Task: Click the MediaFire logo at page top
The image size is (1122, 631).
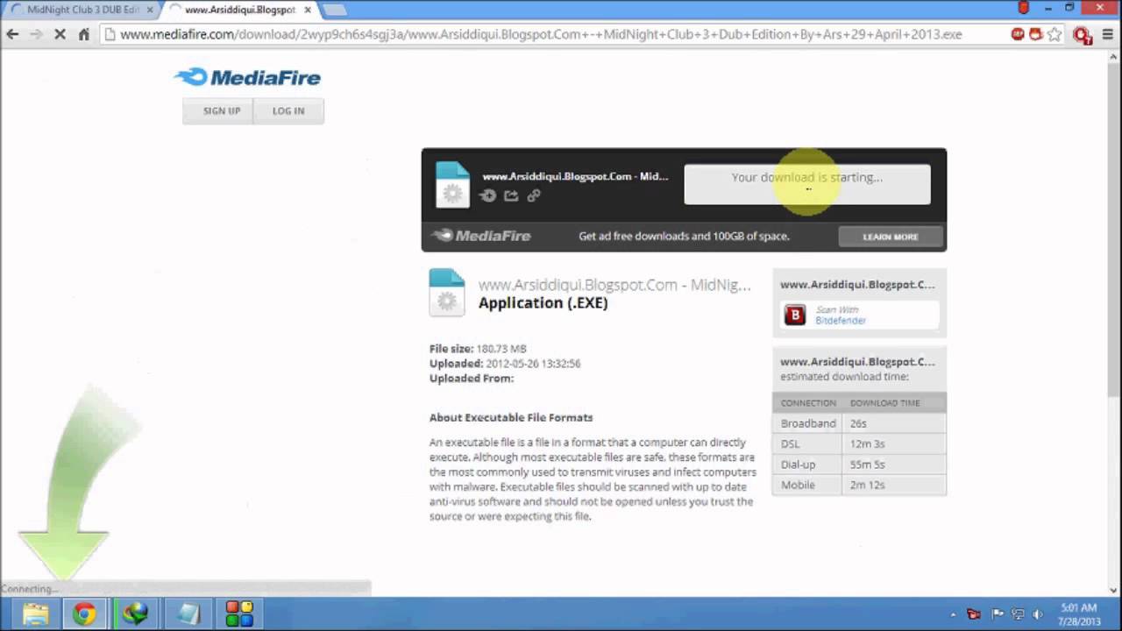Action: (x=247, y=77)
